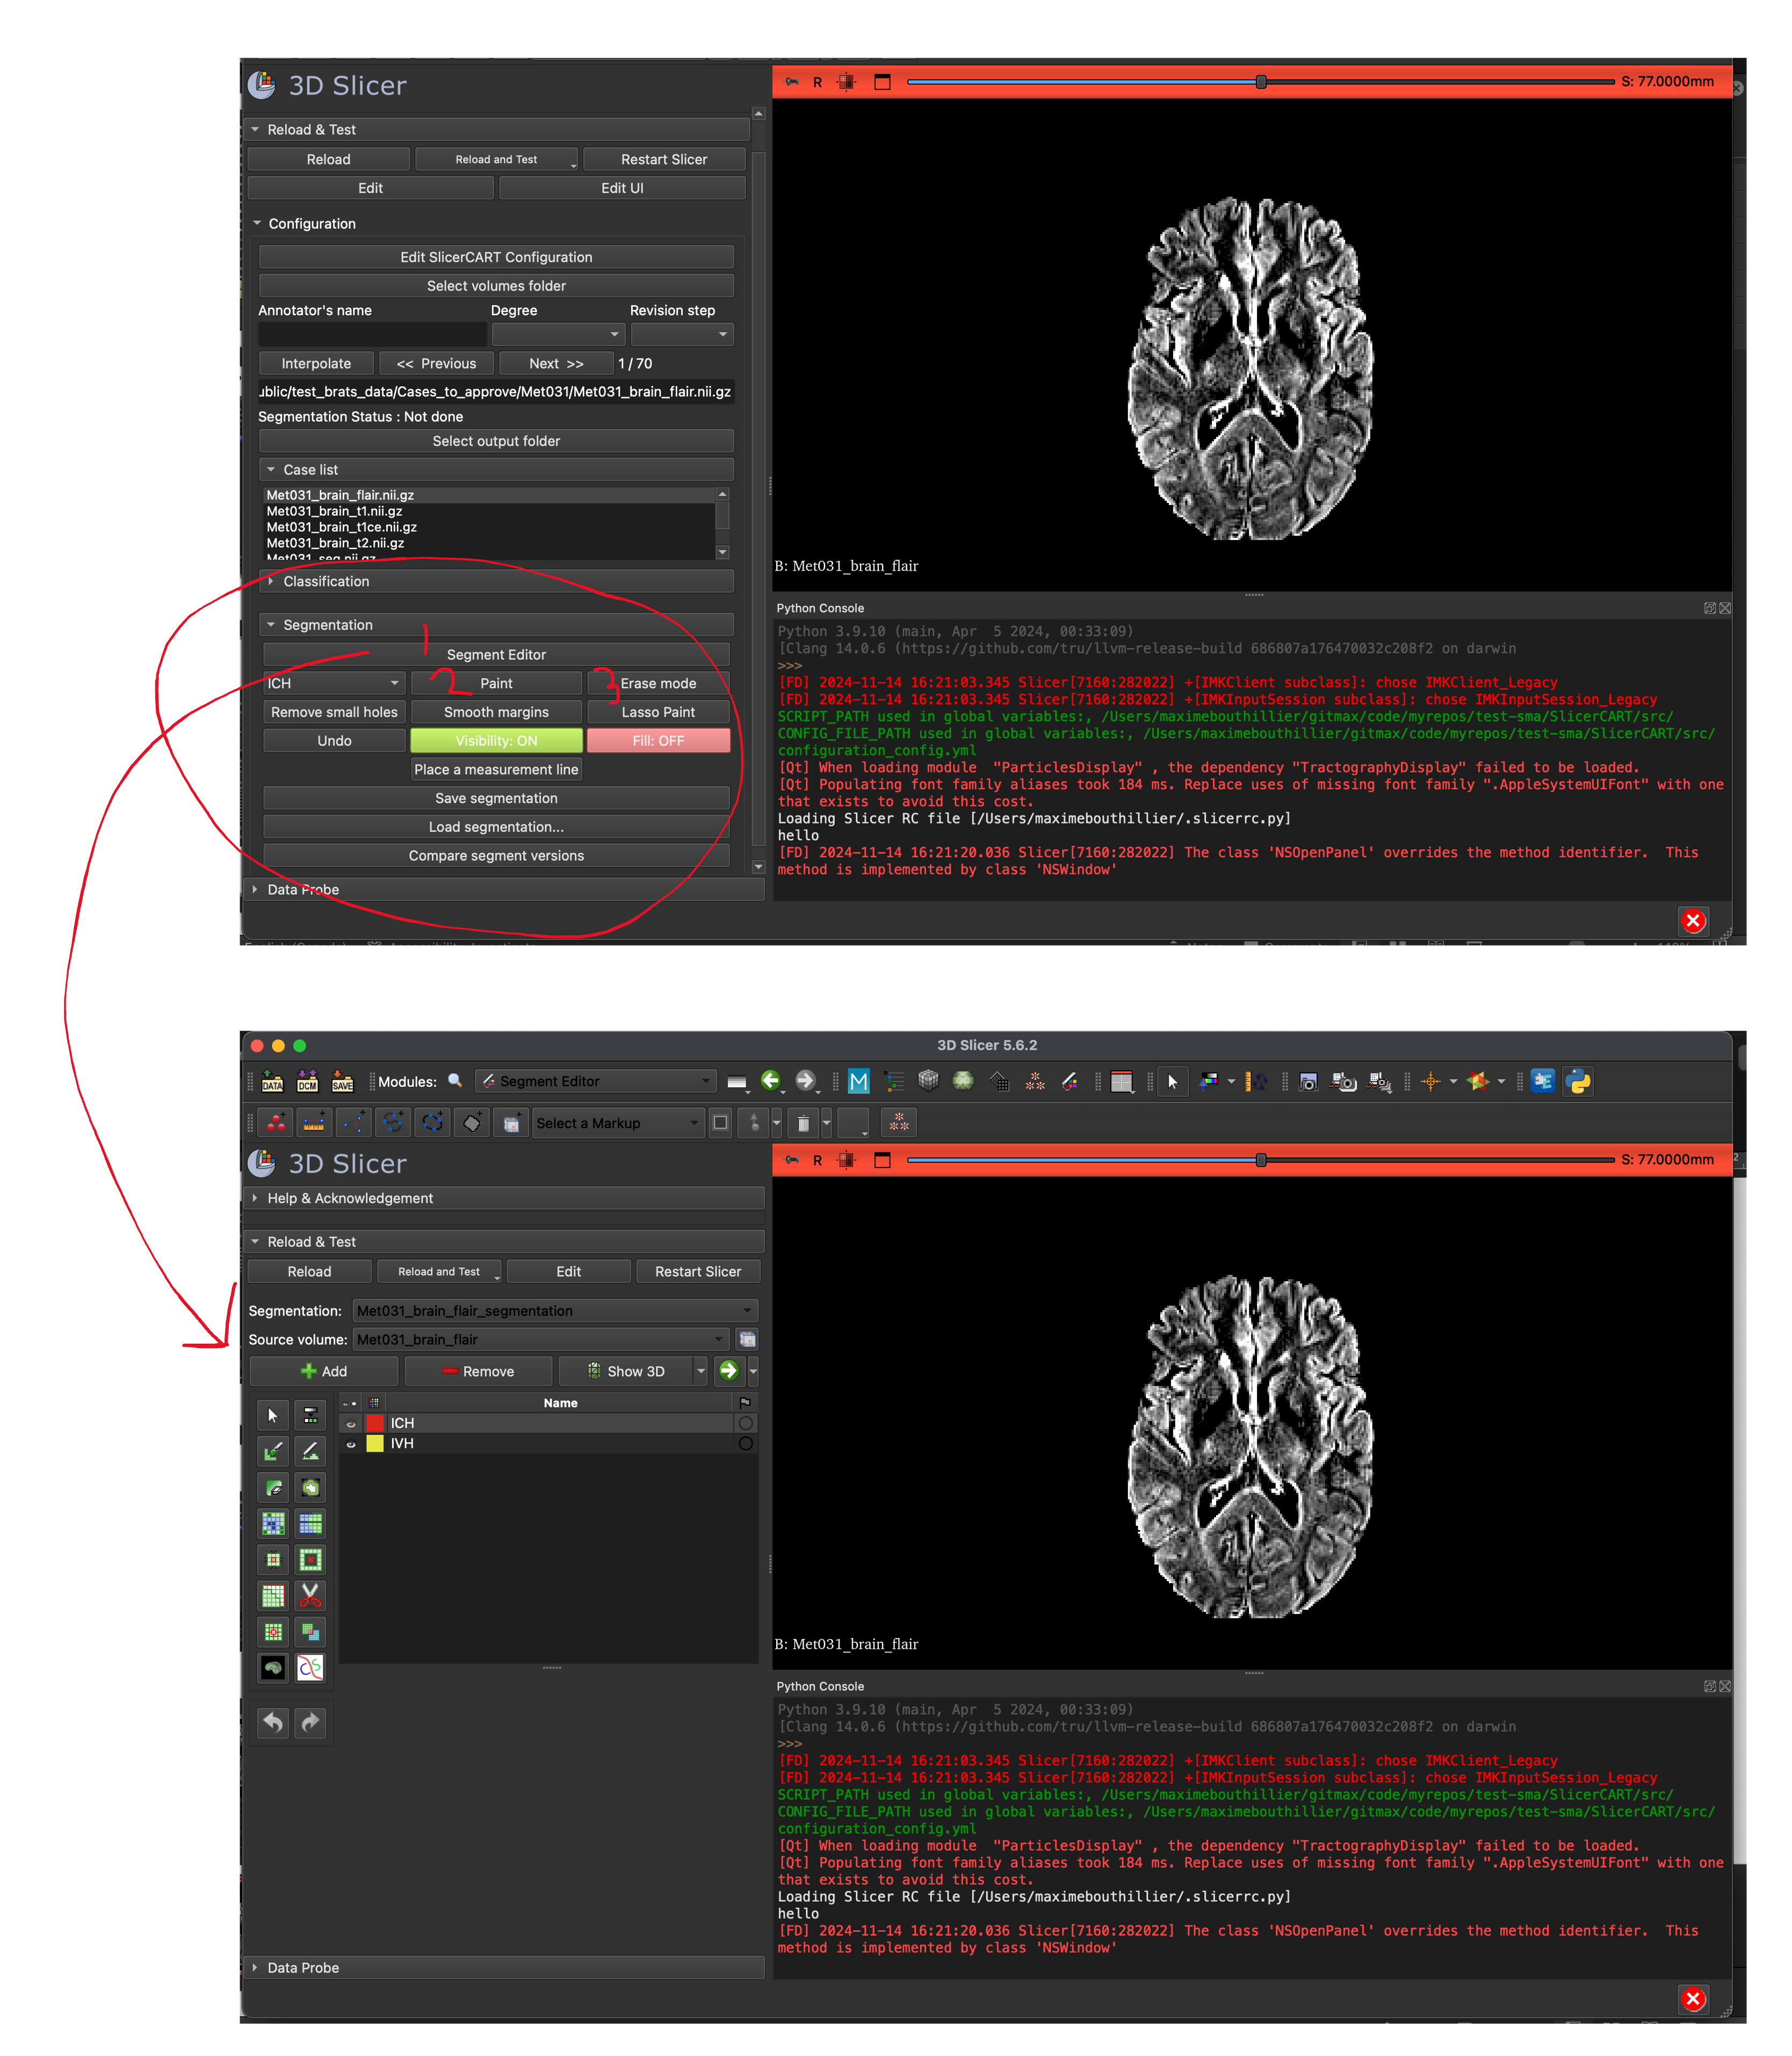Expand the bottom window's Data Probe panel
1792x2056 pixels.
tap(504, 1968)
